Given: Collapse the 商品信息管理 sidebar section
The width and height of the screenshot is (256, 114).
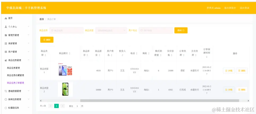Looking at the screenshot, I should point(29,60).
